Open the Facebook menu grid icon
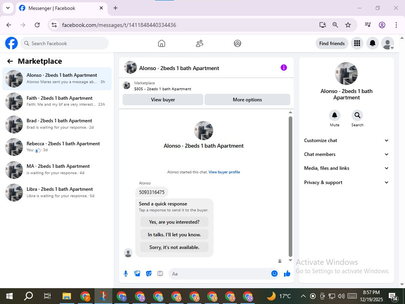Viewport: 405px width, 304px height. [357, 43]
